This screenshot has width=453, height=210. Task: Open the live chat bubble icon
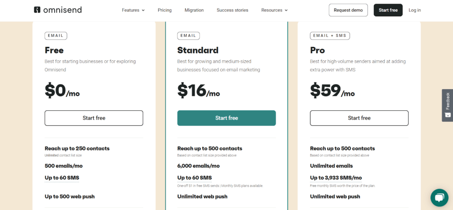[439, 198]
